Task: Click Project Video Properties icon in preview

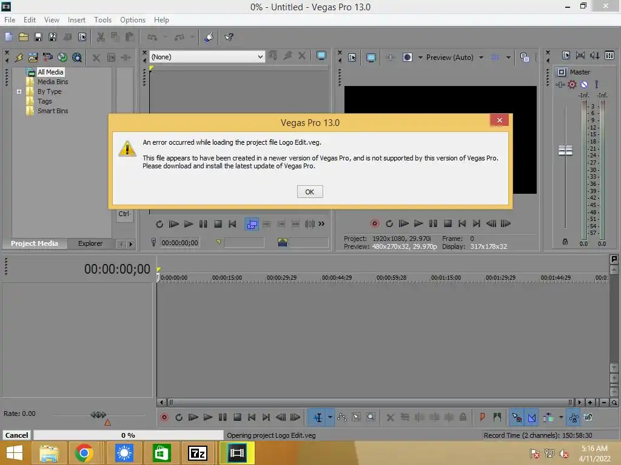Action: click(x=352, y=58)
